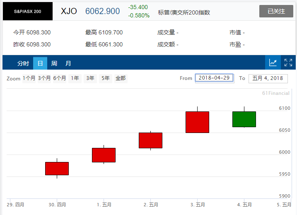Click the 已关注 follow button

pos(276,11)
